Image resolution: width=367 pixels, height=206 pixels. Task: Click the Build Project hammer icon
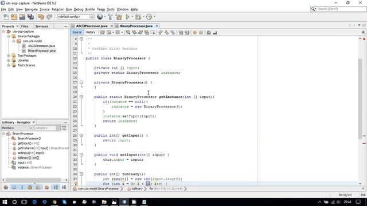pyautogui.click(x=110, y=17)
